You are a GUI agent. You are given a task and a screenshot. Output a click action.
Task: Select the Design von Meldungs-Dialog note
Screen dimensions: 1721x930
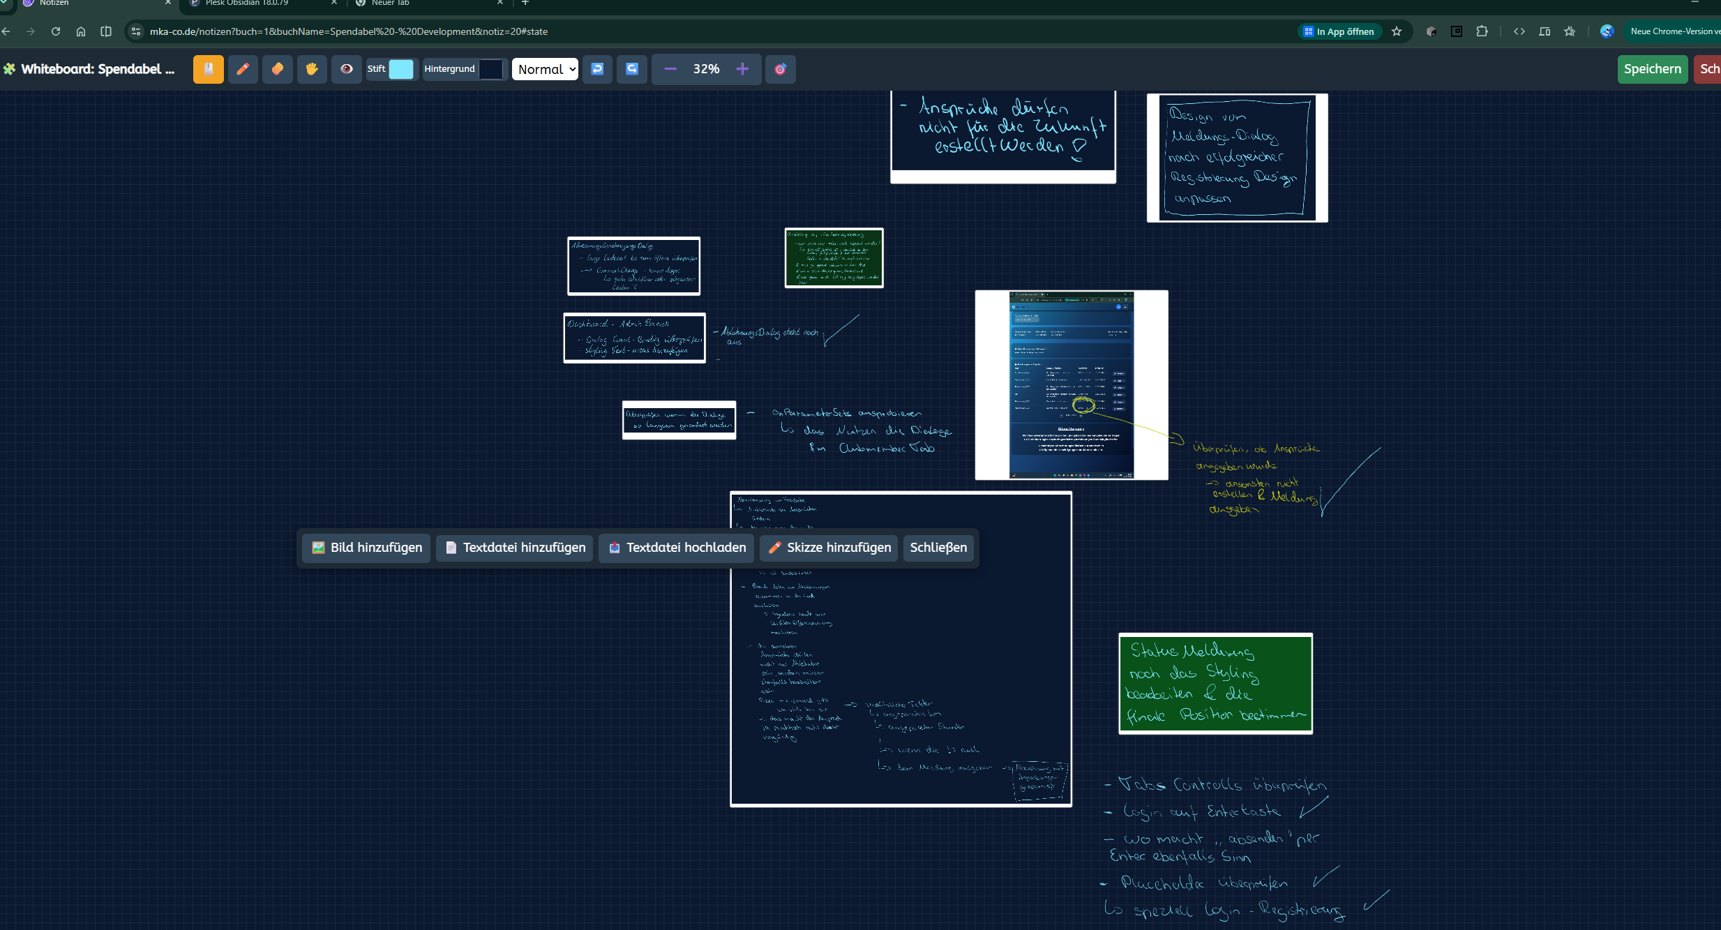coord(1238,158)
